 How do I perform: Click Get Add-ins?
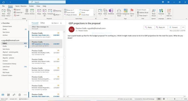(169, 13)
